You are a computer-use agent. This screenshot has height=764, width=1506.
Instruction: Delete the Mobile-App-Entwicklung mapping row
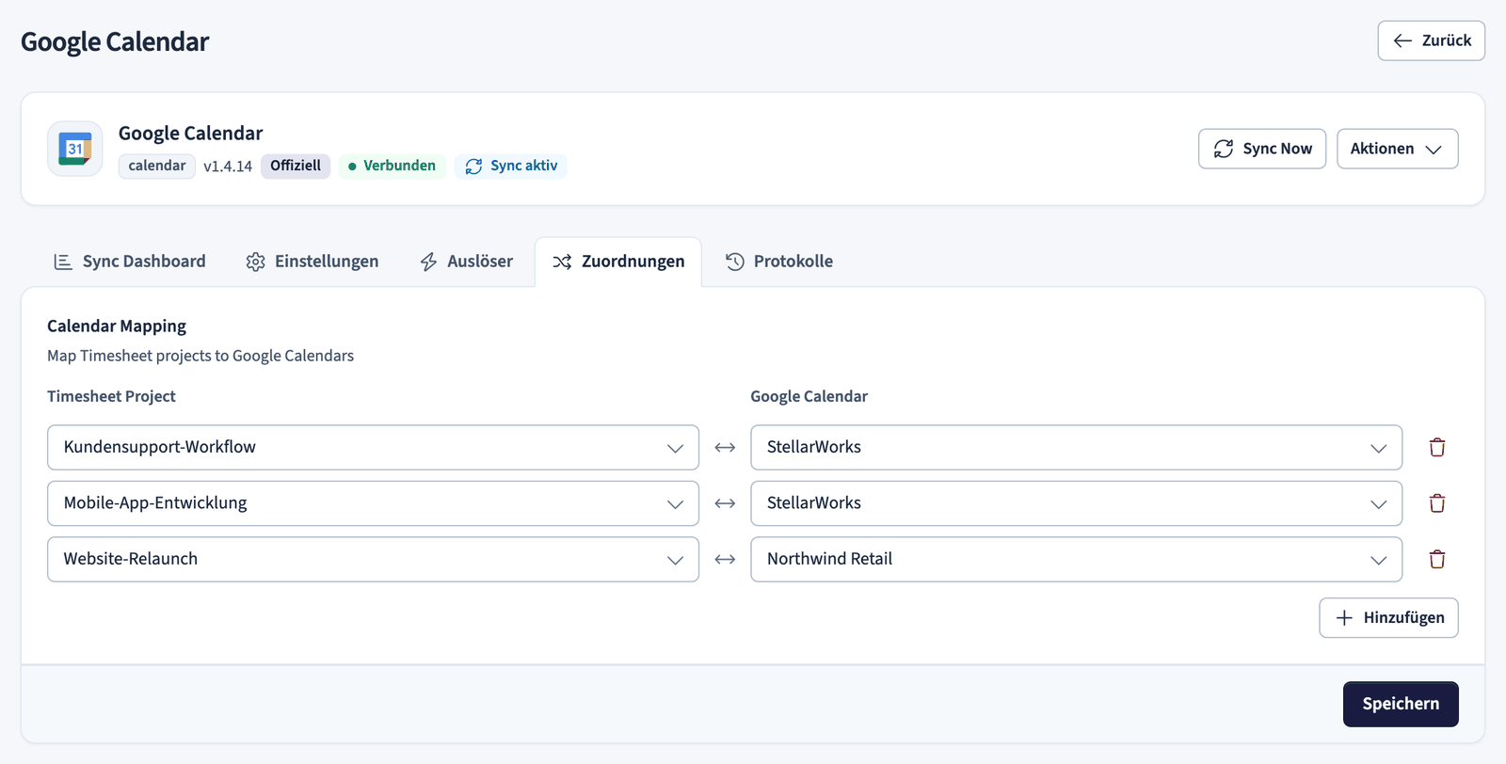click(x=1437, y=503)
